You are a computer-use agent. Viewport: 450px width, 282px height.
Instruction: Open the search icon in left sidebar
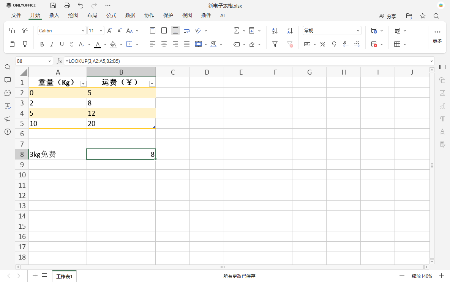tap(8, 67)
